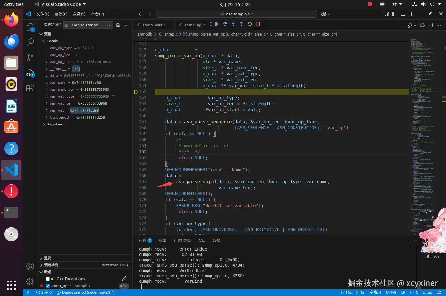Restart the debugging session
Image resolution: width=446 pixels, height=296 pixels.
point(250,24)
